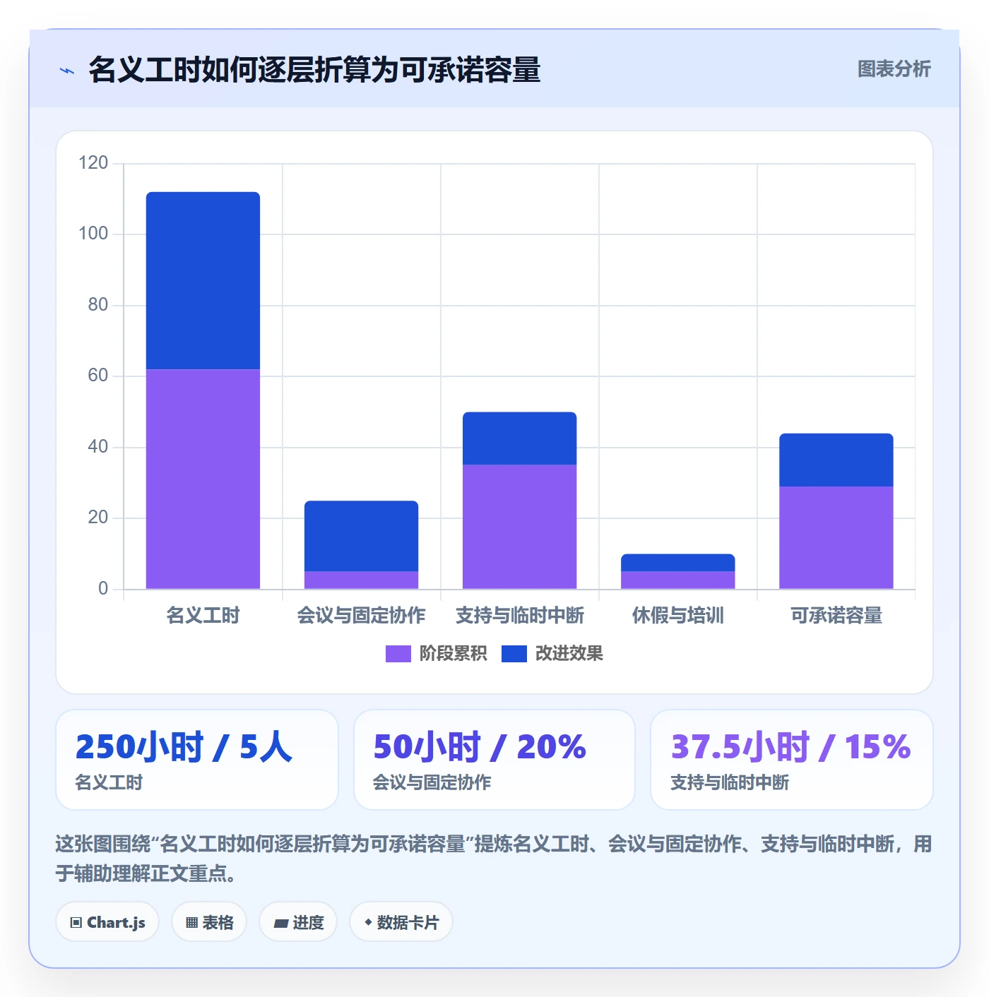The width and height of the screenshot is (989, 997).
Task: Toggle the 阶段累积 legend item
Action: pyautogui.click(x=436, y=654)
